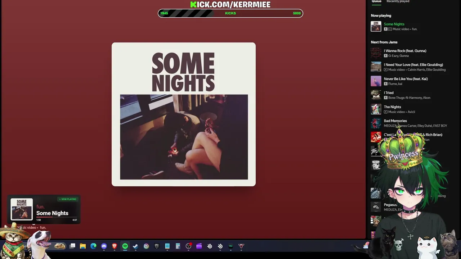The width and height of the screenshot is (461, 259).
Task: Click the I Wanna Rock album thumbnail
Action: (x=376, y=53)
